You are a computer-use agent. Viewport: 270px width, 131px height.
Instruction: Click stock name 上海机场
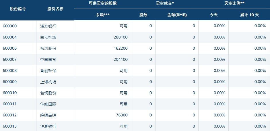coord(48,82)
